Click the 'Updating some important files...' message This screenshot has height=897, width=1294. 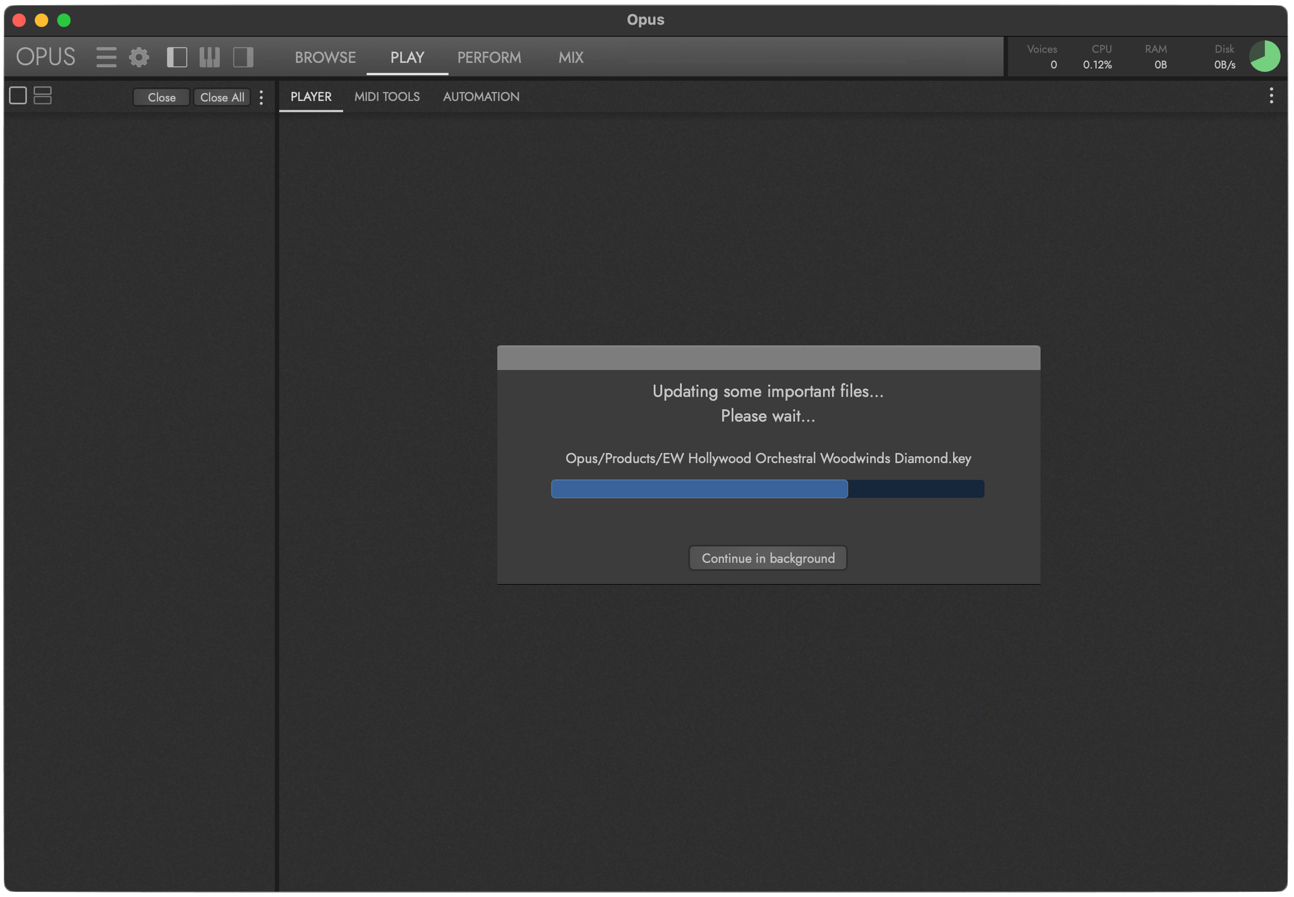tap(768, 392)
